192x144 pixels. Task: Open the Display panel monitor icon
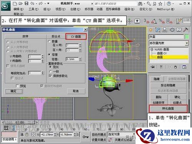click(x=179, y=30)
